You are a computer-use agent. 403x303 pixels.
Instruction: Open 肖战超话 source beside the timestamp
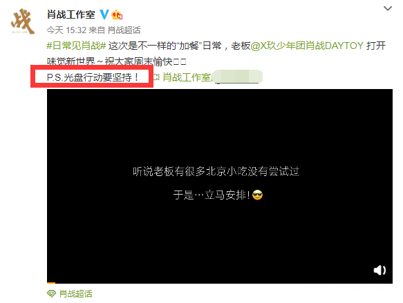click(x=124, y=30)
